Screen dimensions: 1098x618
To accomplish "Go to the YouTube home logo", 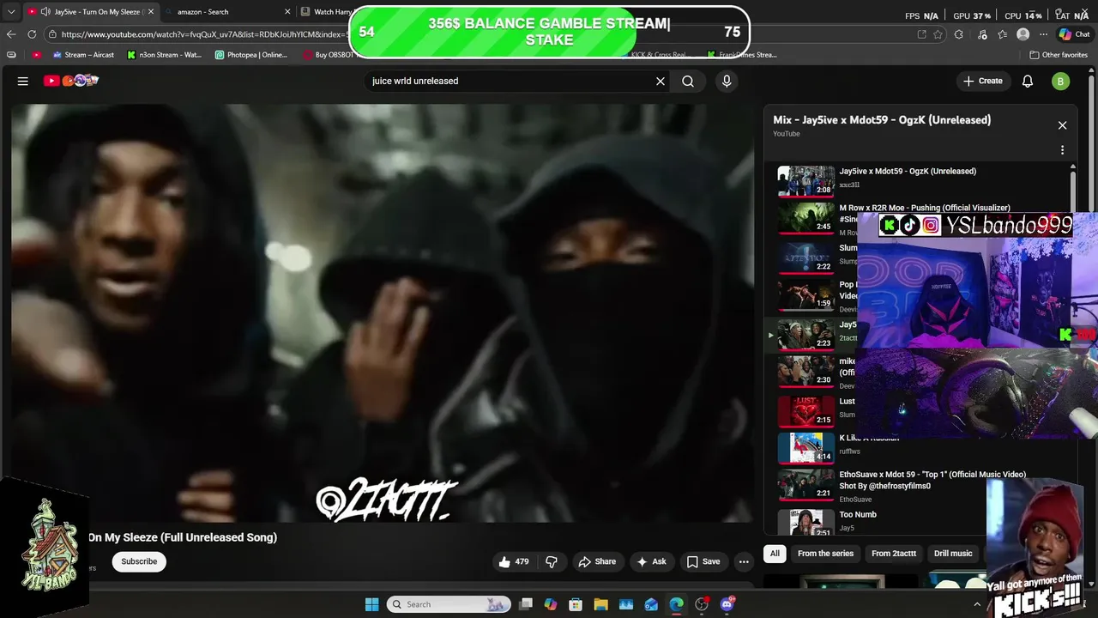I will pyautogui.click(x=71, y=81).
